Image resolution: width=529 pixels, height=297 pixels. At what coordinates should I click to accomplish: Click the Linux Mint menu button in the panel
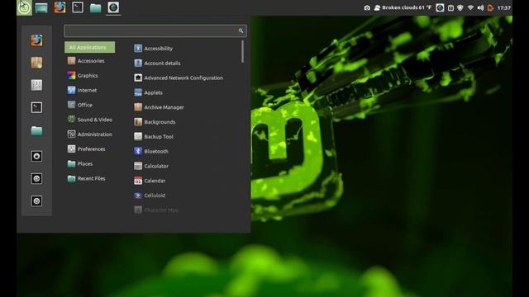pos(24,7)
